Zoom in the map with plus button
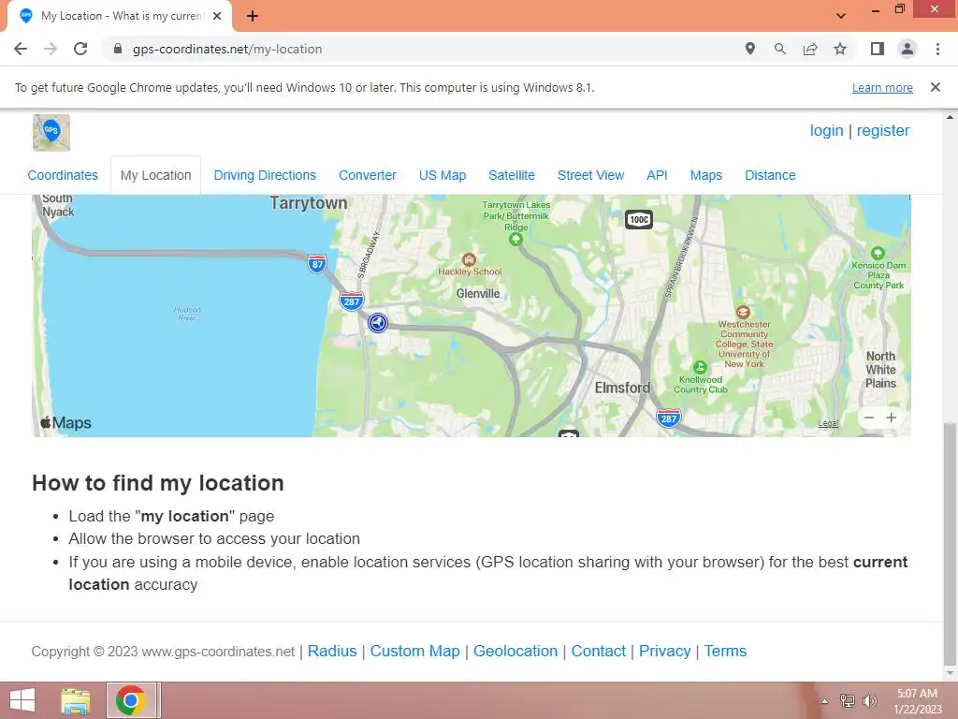Screen dimensions: 958x719 892,418
